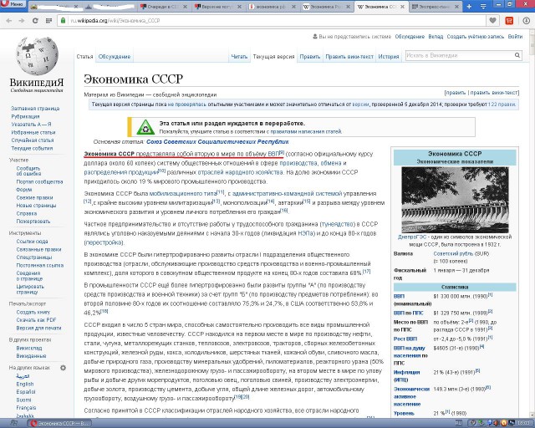Click the Windows Start button
Viewport: 535px width, 428px height.
(13, 423)
